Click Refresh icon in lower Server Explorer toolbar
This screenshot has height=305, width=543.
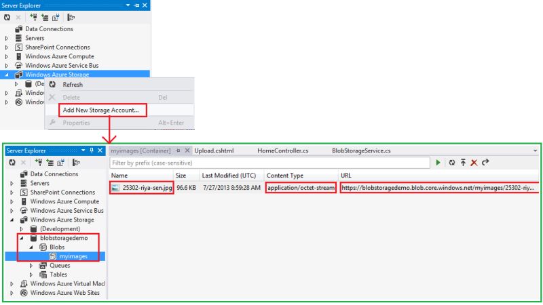(x=12, y=163)
